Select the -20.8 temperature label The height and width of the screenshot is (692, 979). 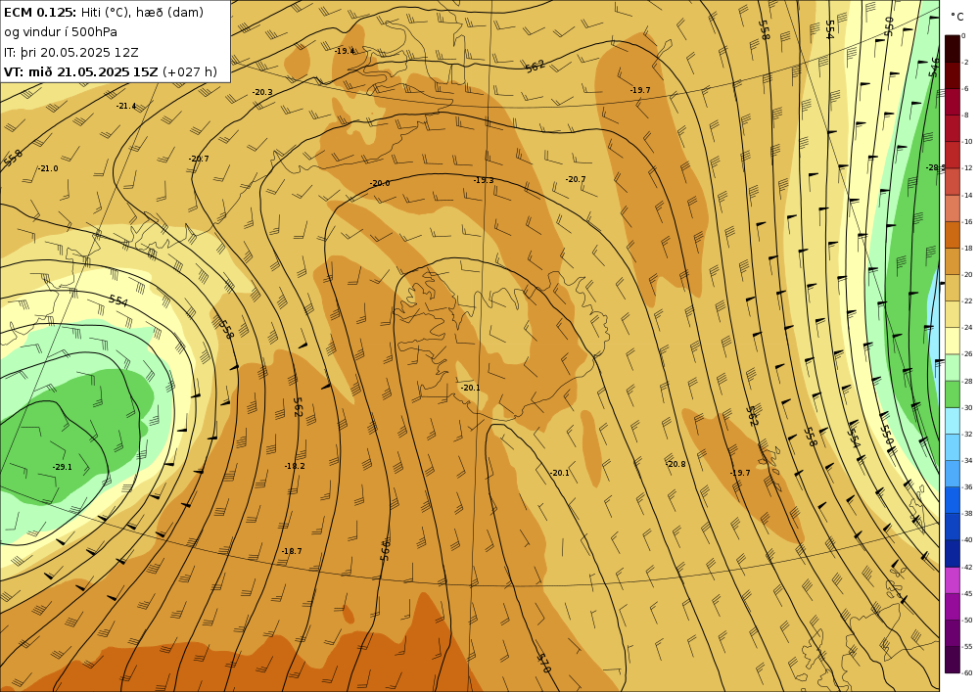(676, 464)
